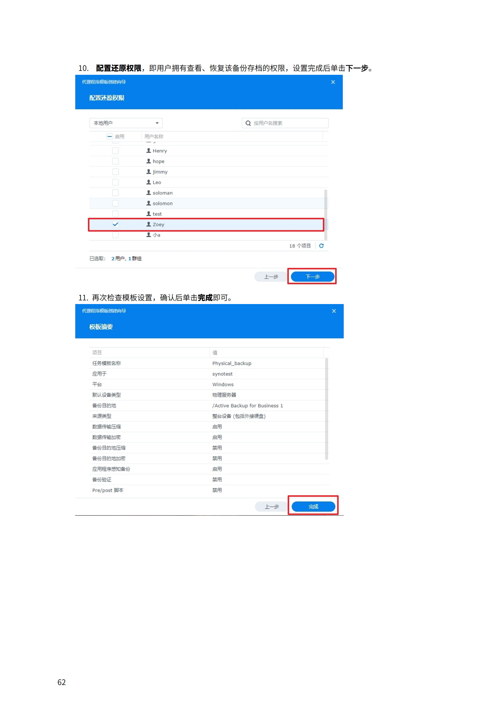Select the 物理服务器 value
500x708 pixels.
click(224, 395)
